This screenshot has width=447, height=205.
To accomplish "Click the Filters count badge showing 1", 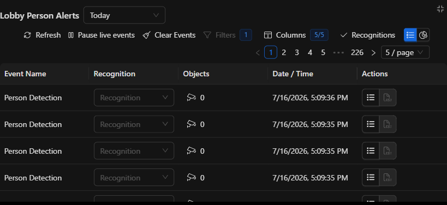I will click(x=246, y=35).
